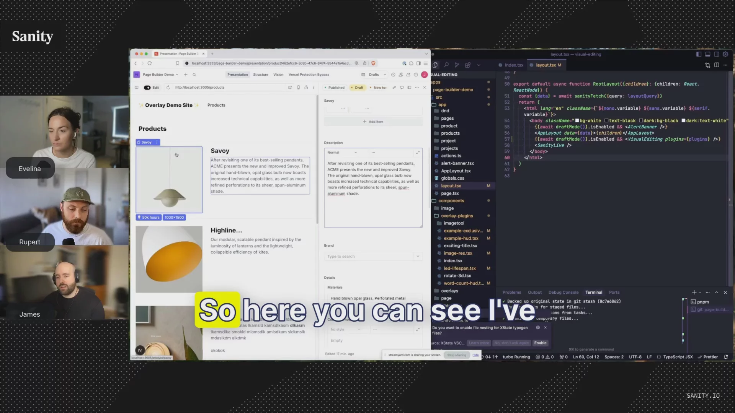
Task: Toggle the Edit overlay switch
Action: pyautogui.click(x=147, y=88)
